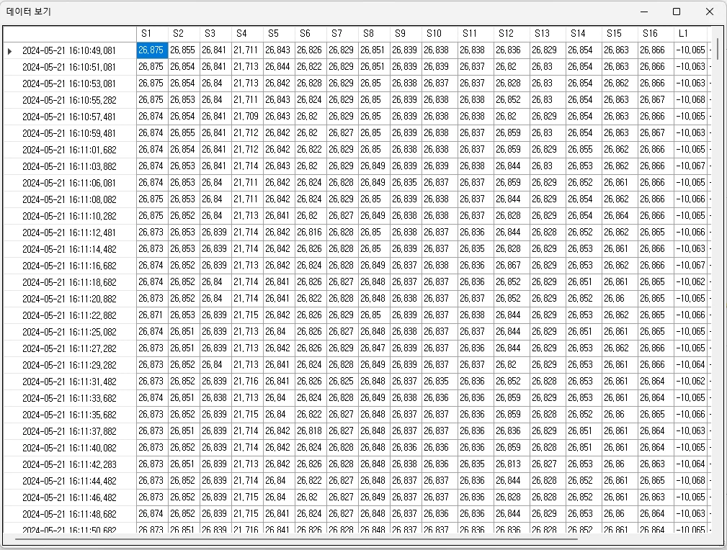Select timestamp 2024-05-21 16:10:57,481
This screenshot has width=727, height=550.
tap(69, 117)
